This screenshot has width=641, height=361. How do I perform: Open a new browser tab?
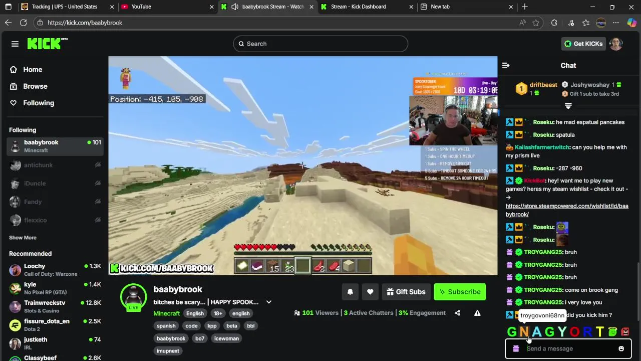click(525, 7)
